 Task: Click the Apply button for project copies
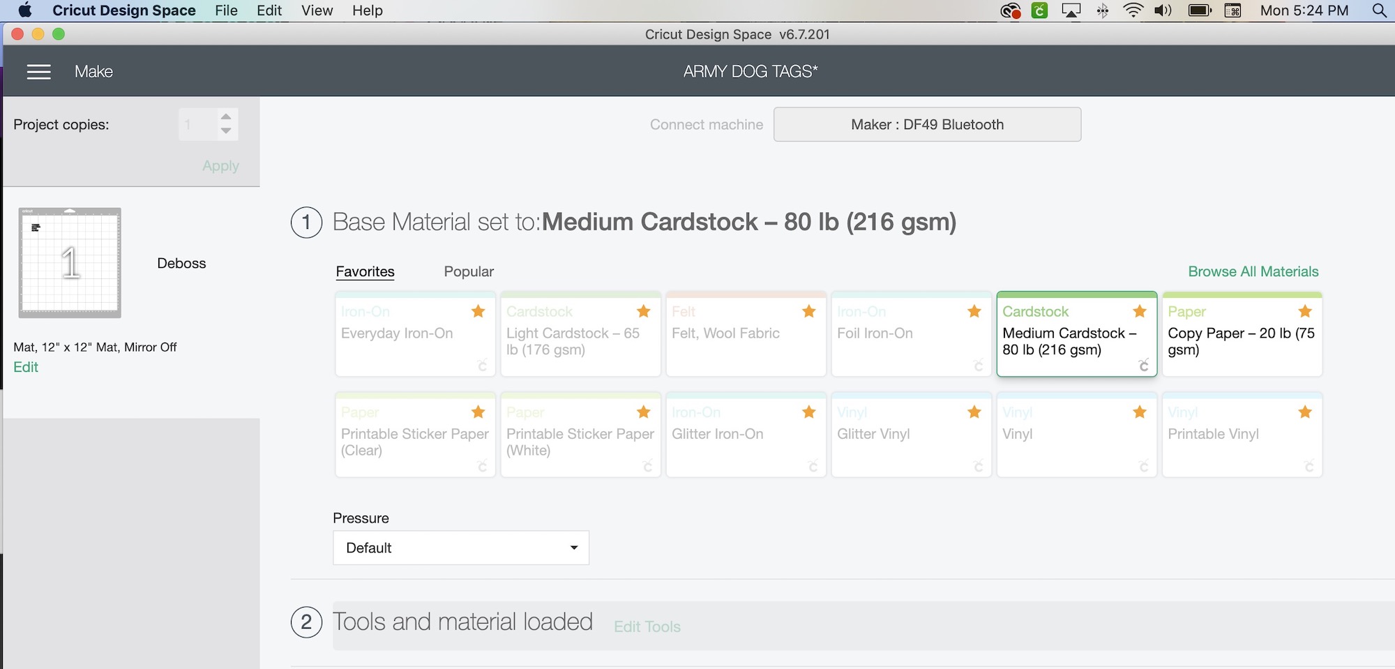click(220, 166)
